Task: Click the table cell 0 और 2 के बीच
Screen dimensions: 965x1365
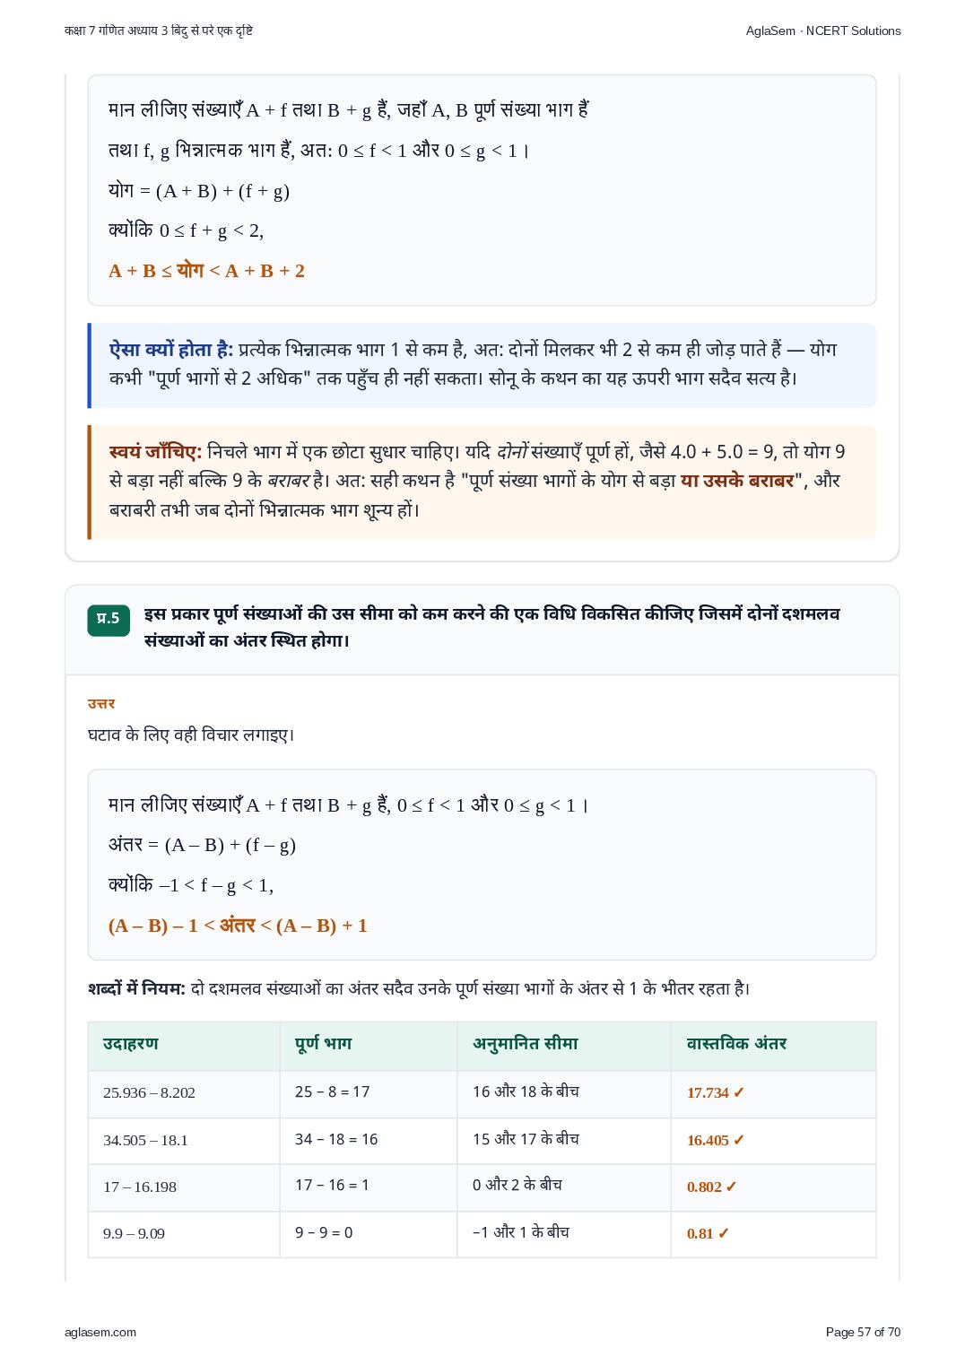Action: click(x=517, y=1185)
